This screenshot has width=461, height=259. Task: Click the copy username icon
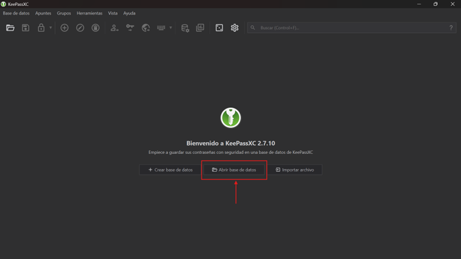point(114,28)
